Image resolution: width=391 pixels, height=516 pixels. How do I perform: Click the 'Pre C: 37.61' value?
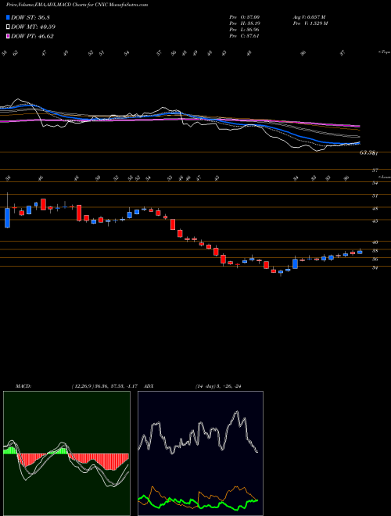pos(244,36)
